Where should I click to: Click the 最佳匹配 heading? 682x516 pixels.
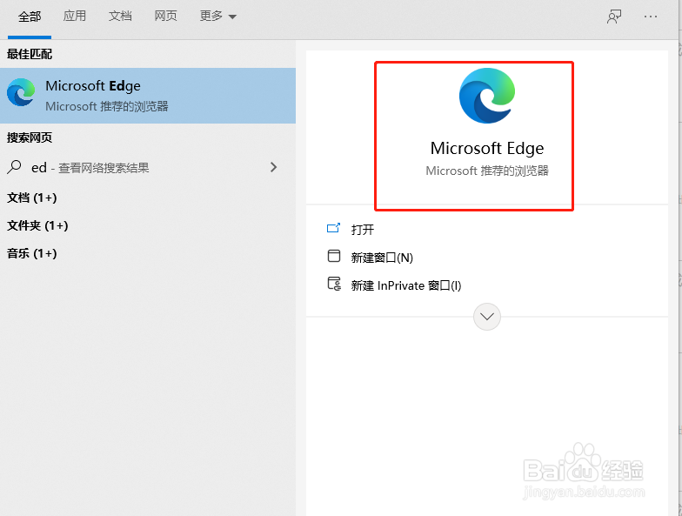(30, 54)
